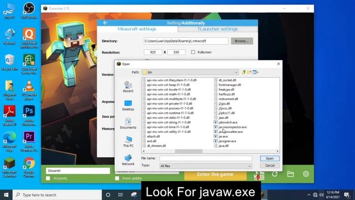The height and width of the screenshot is (200, 355).
Task: Open view menu icon in Open dialog
Action: [x=255, y=72]
